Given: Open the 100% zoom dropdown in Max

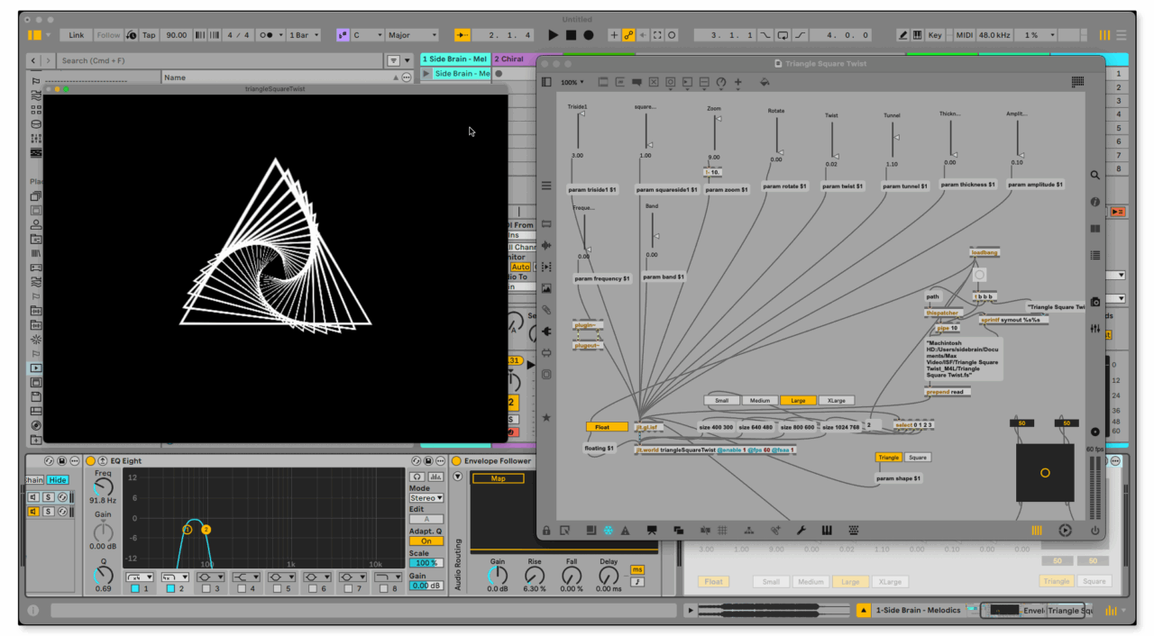Looking at the screenshot, I should [571, 82].
